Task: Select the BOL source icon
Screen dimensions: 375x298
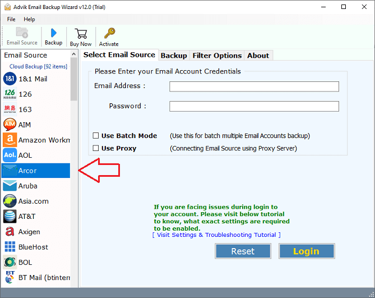Action: click(10, 262)
